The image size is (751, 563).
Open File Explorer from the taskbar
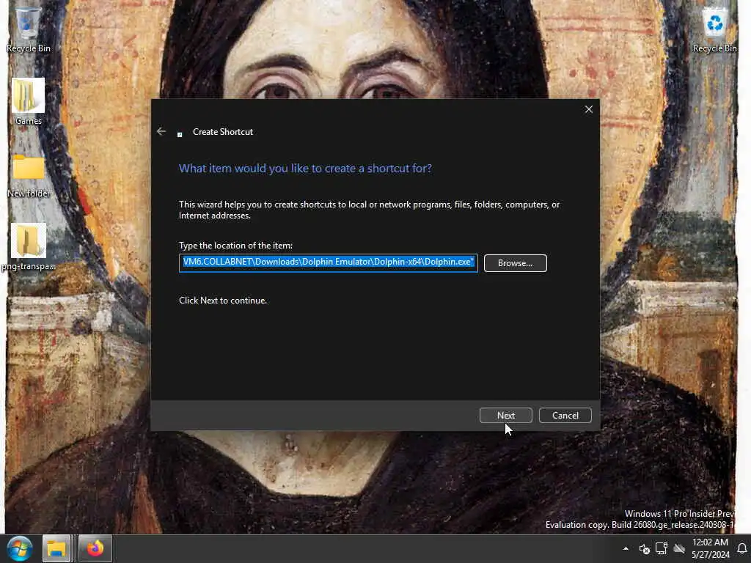(x=56, y=548)
